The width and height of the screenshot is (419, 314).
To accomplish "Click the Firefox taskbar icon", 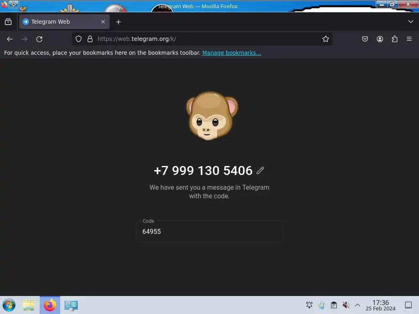I will (x=50, y=305).
